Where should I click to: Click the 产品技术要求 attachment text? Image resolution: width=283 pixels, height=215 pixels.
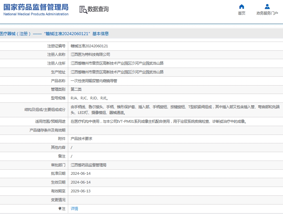[81, 139]
